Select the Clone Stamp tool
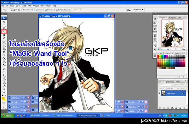Viewport: 189px width, 124px height. click(x=4, y=49)
